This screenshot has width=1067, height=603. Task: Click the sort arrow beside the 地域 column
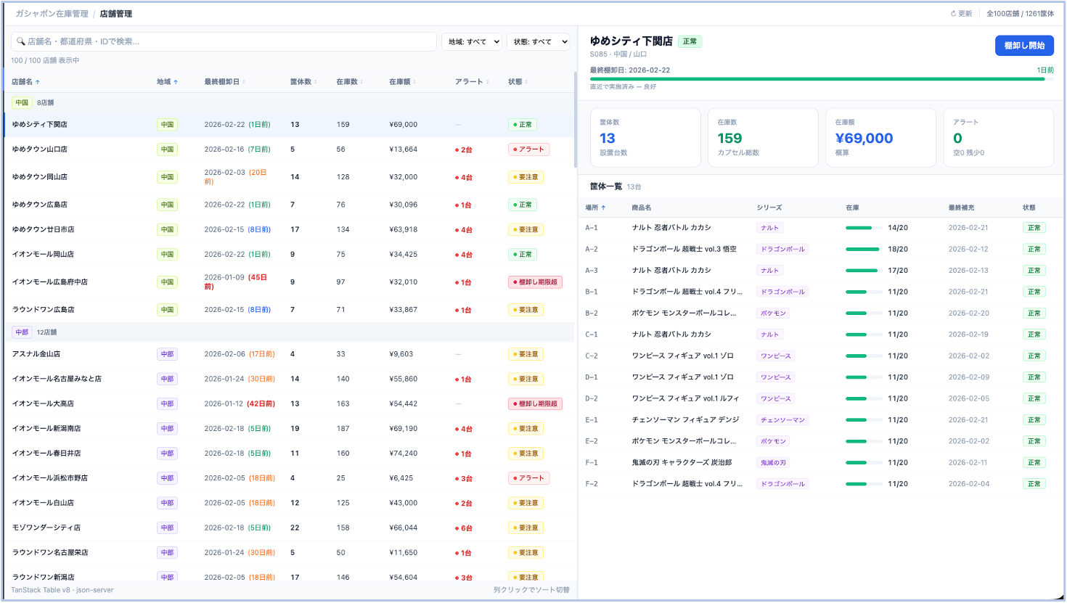pos(176,82)
